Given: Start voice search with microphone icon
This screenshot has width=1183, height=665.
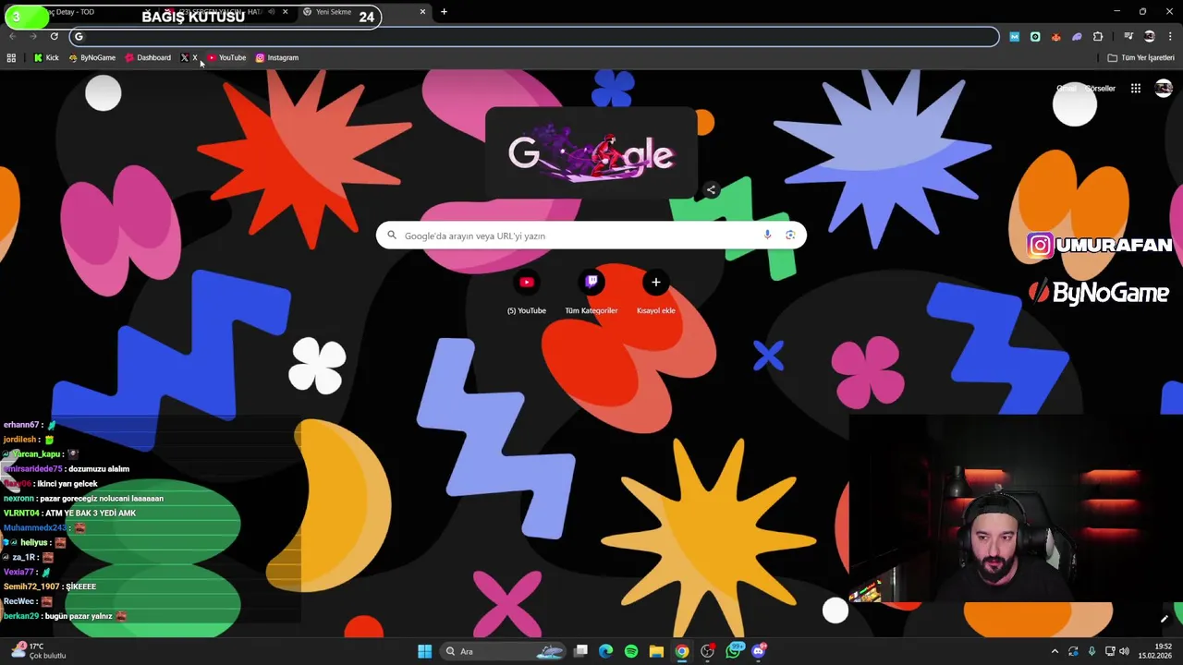Looking at the screenshot, I should pyautogui.click(x=767, y=236).
